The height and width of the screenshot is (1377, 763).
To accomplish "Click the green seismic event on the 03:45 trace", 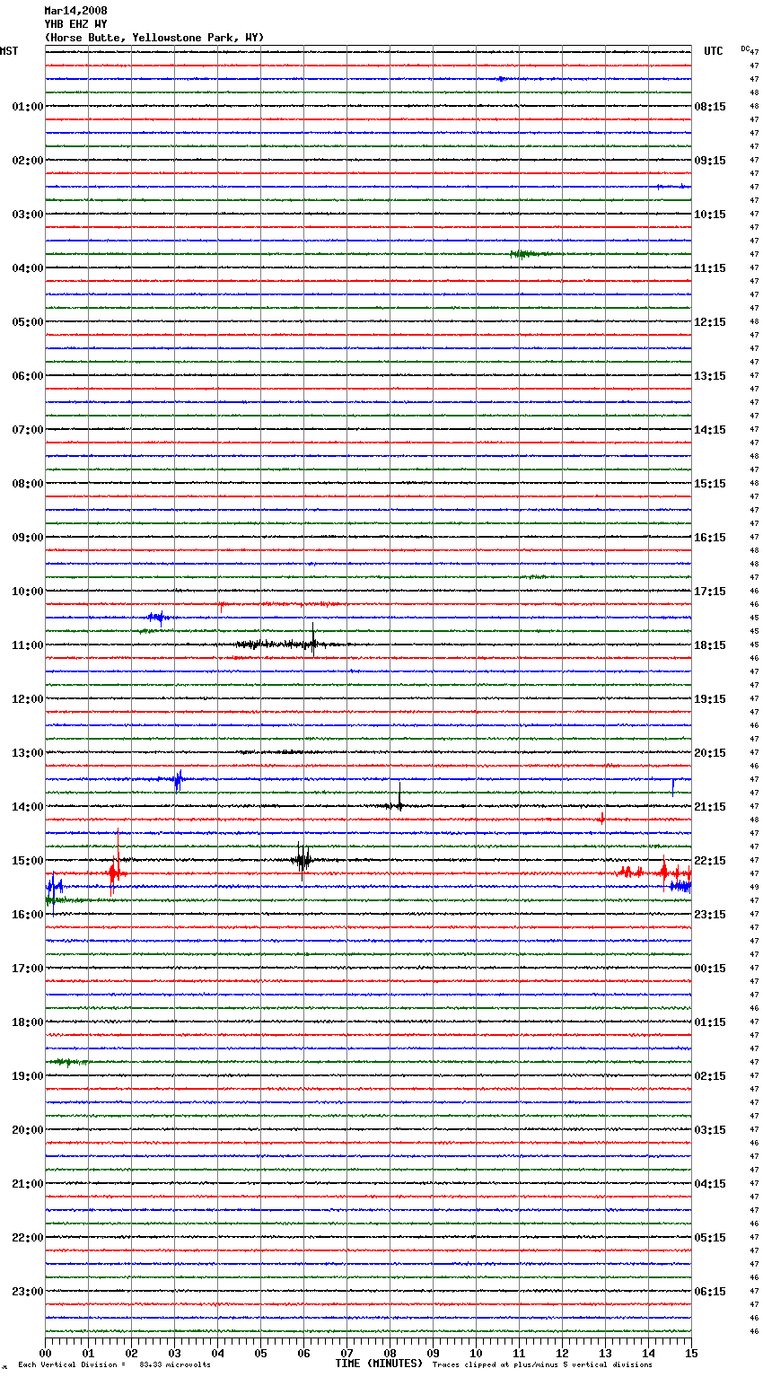I will point(530,254).
